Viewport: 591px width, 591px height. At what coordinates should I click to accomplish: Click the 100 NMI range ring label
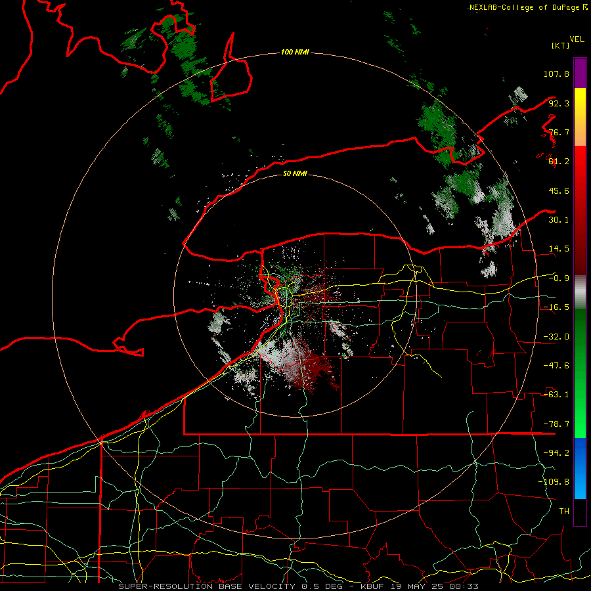point(295,52)
